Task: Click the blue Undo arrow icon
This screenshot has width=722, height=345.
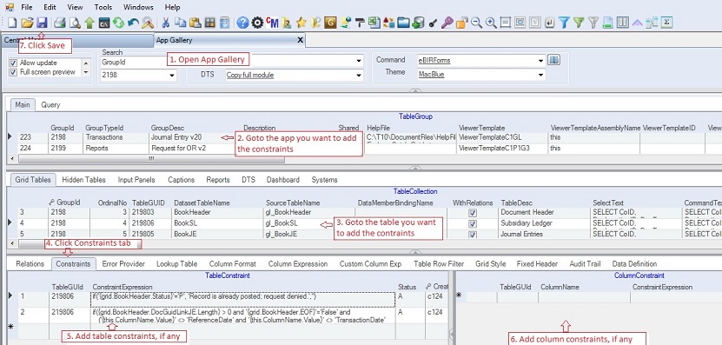Action: click(134, 23)
